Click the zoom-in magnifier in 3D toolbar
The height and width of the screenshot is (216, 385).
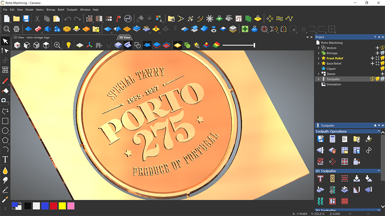pyautogui.click(x=57, y=45)
